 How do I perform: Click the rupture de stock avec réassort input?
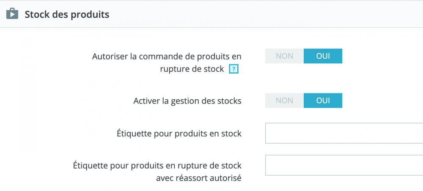pyautogui.click(x=343, y=165)
